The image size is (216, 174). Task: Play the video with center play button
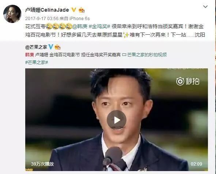pos(117,120)
